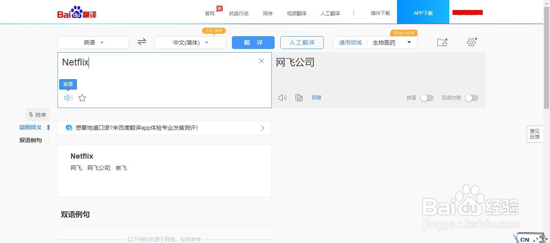The height and width of the screenshot is (243, 550).
Task: Select the 通用领域 domain
Action: (x=350, y=43)
